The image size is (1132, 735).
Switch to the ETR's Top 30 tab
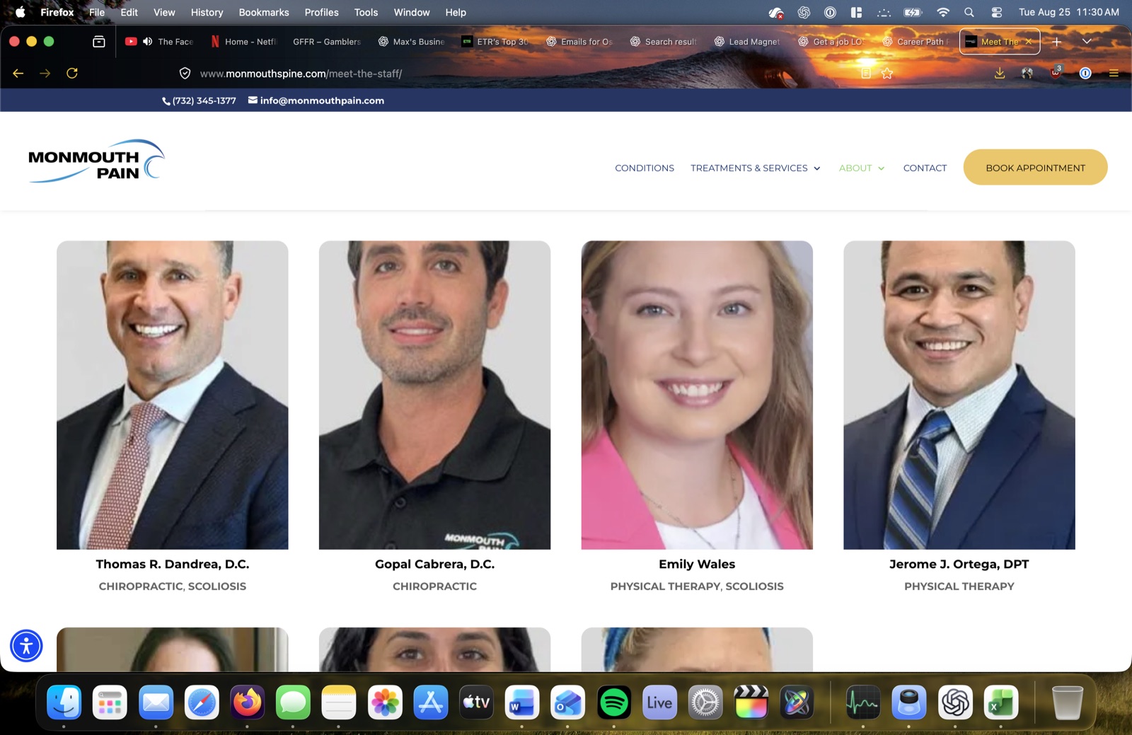point(495,42)
